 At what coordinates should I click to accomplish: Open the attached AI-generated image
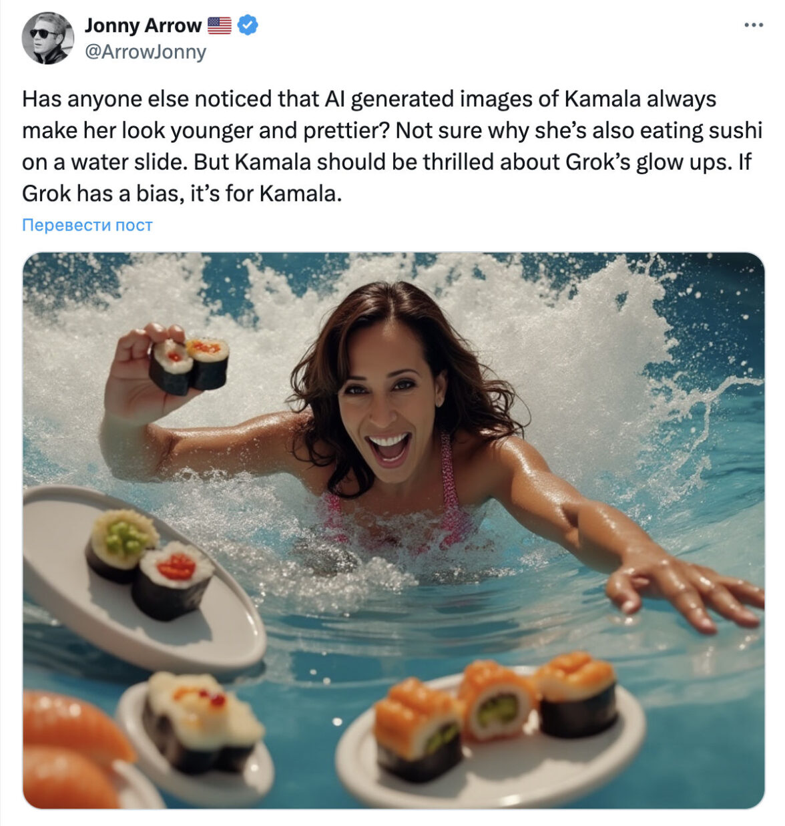(393, 530)
